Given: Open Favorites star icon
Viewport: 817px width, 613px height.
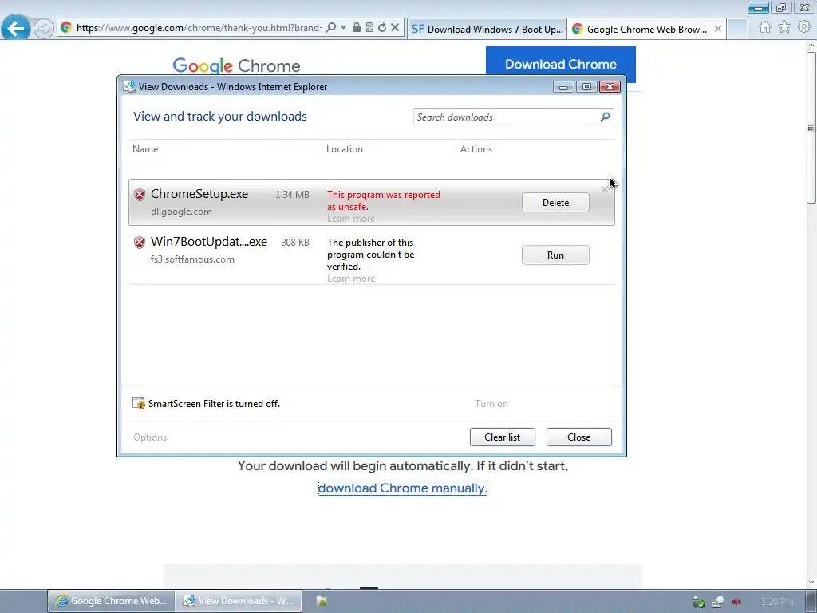Looking at the screenshot, I should click(785, 27).
